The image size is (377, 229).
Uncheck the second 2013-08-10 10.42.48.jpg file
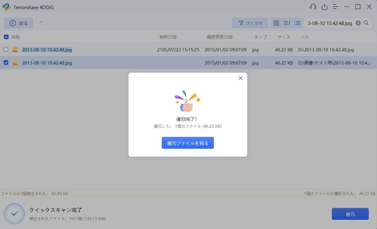(6, 62)
